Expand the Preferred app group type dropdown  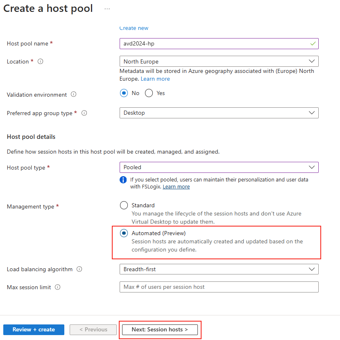[219, 113]
